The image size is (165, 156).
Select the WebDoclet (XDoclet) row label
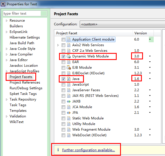click(x=89, y=135)
